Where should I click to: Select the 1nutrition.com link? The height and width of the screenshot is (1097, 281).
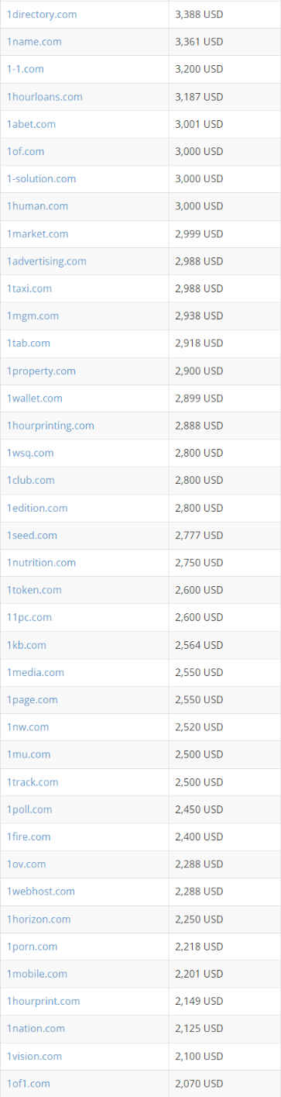coord(41,562)
